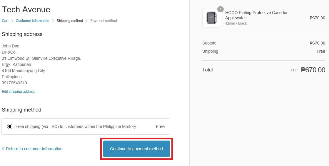This screenshot has width=329, height=166.
Task: Click the Tech Avenue store title
Action: [26, 9]
